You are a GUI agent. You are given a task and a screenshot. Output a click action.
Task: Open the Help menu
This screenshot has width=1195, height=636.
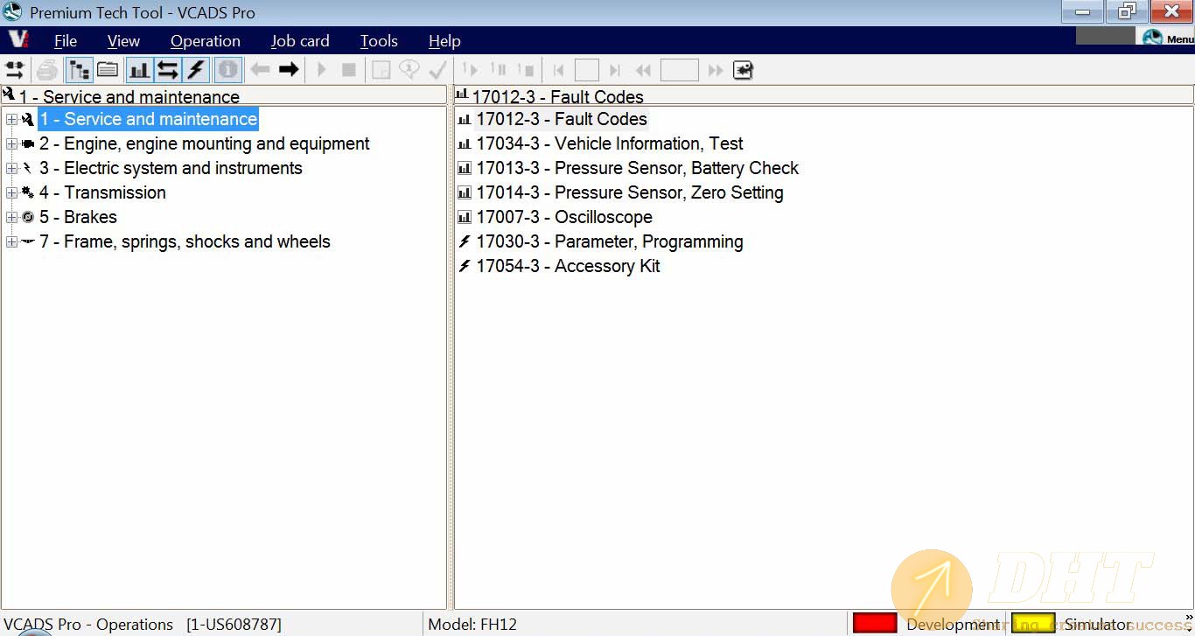coord(444,41)
